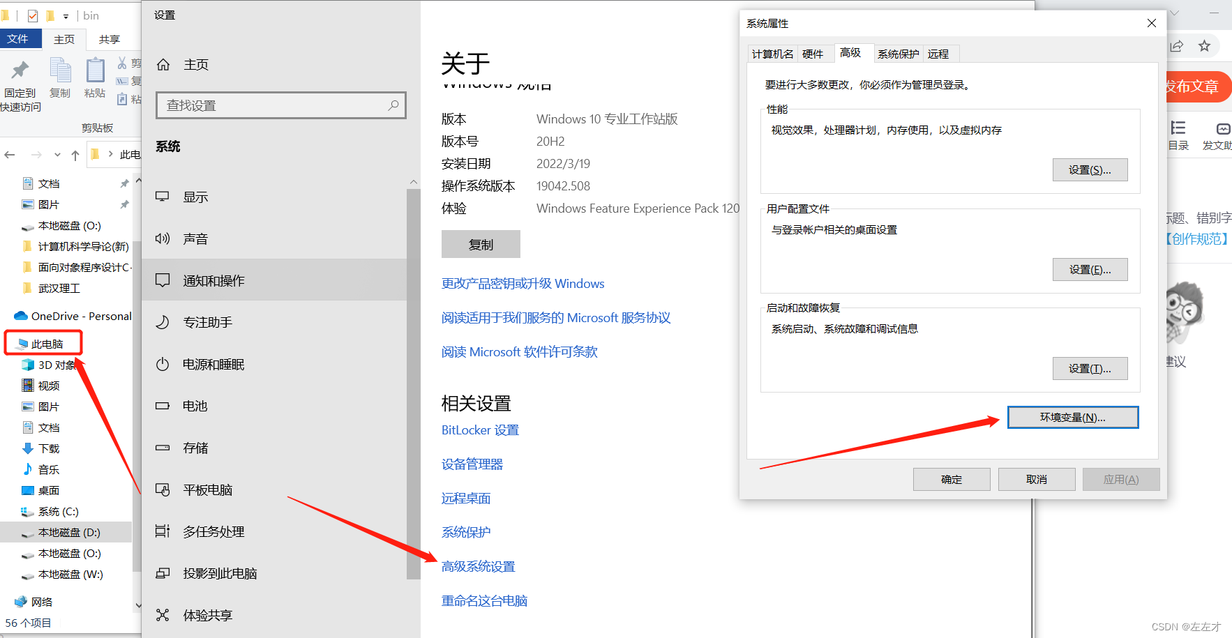Click the 查找设置 search field
Image resolution: width=1232 pixels, height=638 pixels.
pos(281,105)
